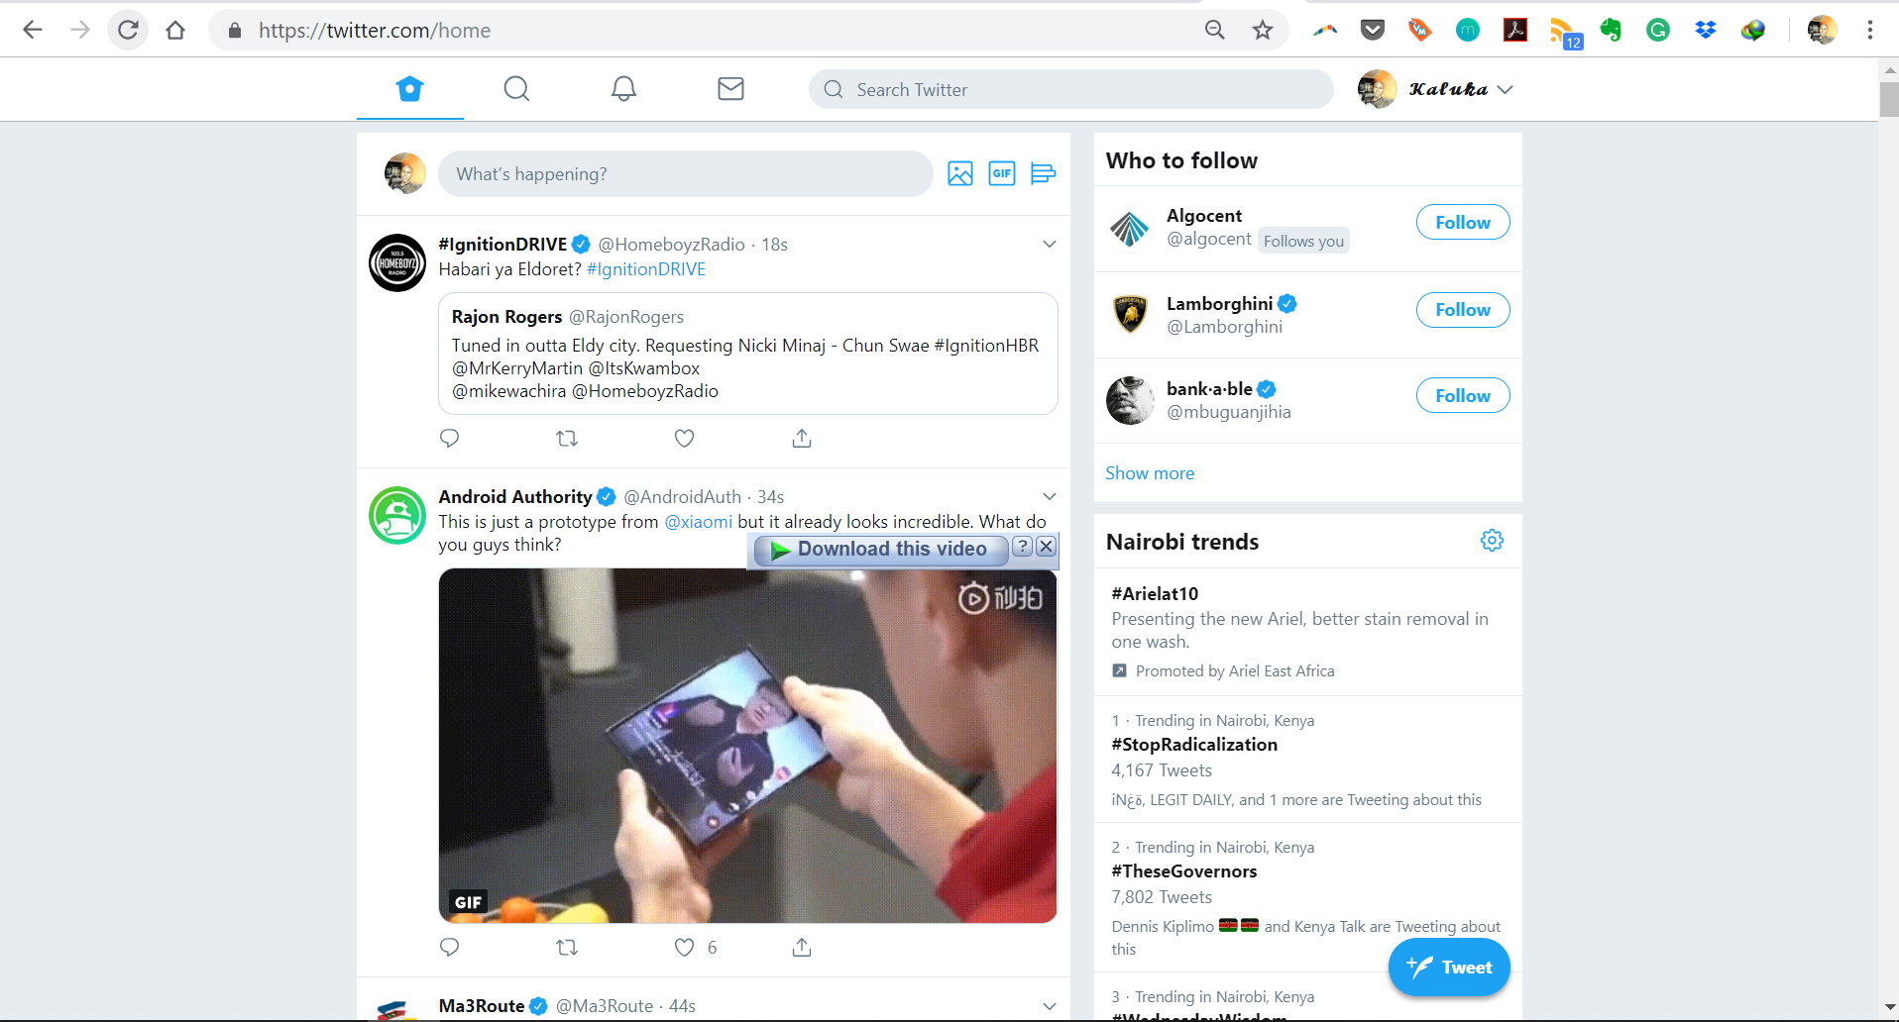
Task: Show more follow suggestions
Action: pos(1150,472)
